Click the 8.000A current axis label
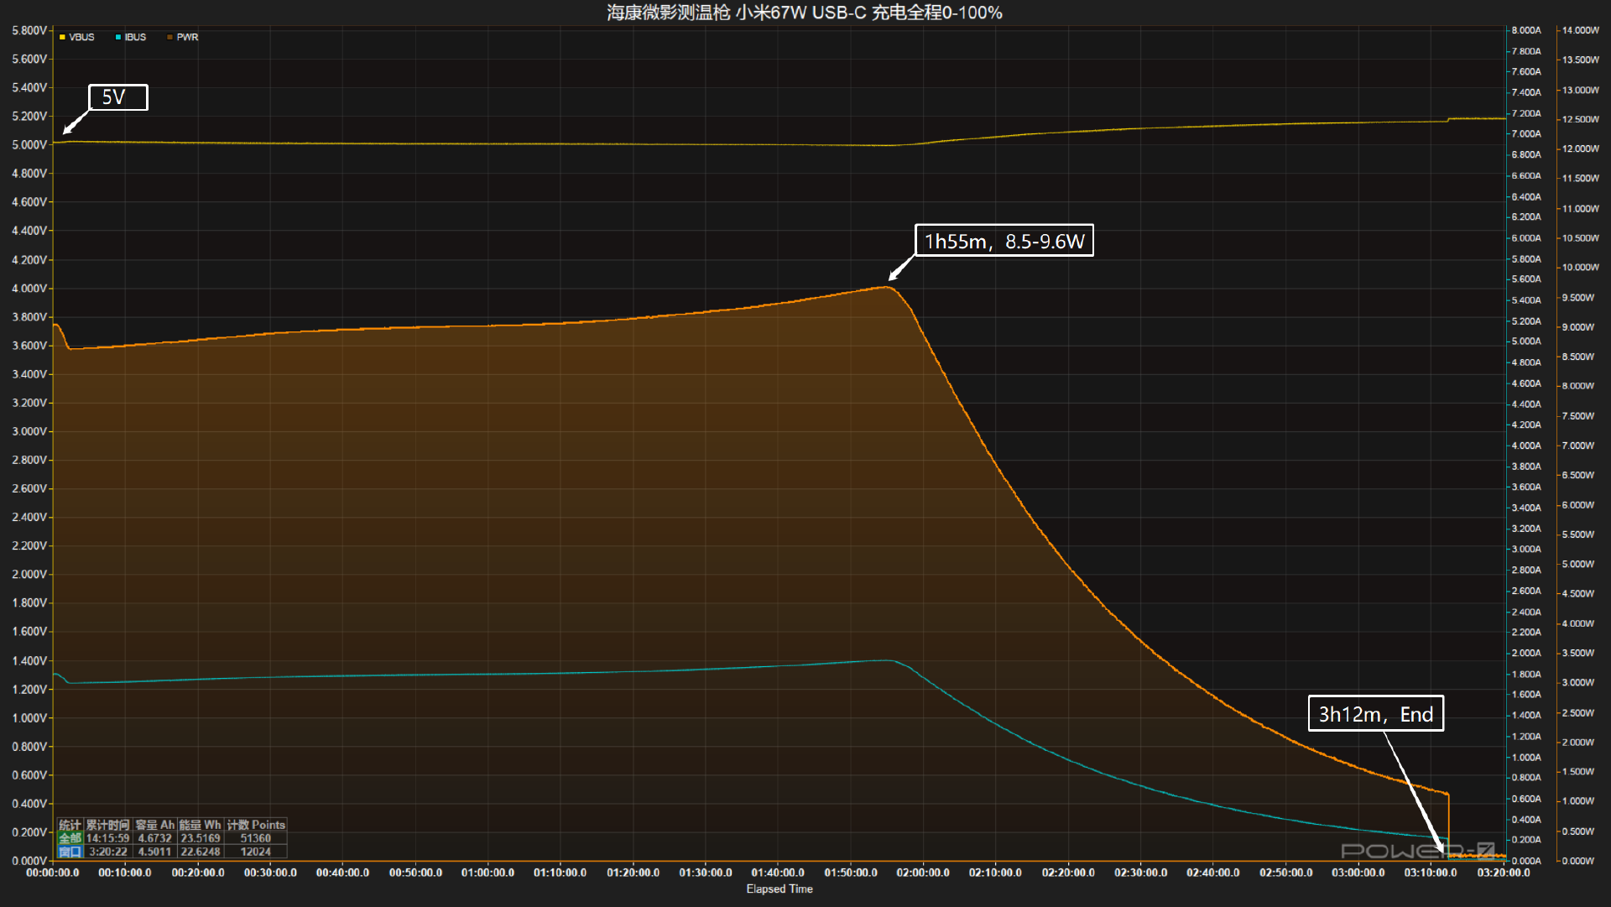This screenshot has height=907, width=1611. [x=1526, y=30]
